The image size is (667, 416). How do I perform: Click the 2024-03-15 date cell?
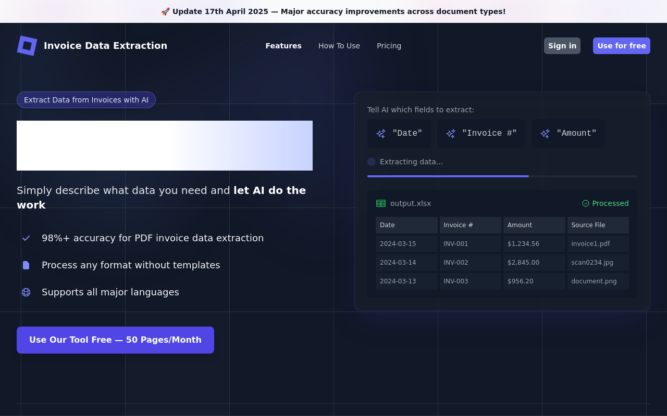(406, 244)
